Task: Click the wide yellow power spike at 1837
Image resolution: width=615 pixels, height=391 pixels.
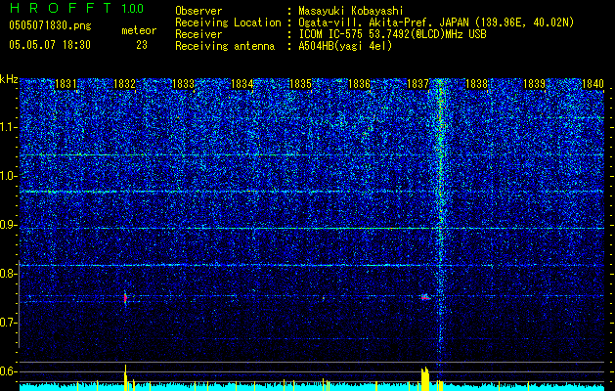Action: coord(425,379)
